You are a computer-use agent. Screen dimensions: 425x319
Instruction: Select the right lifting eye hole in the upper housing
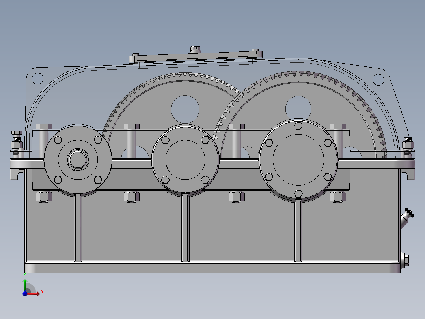[x=378, y=79]
